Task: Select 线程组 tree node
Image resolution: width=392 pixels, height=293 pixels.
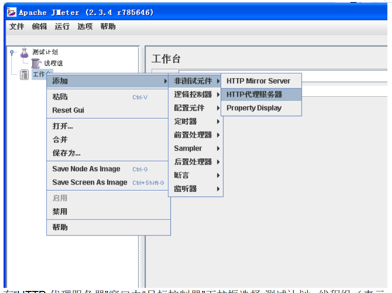Action: (x=53, y=63)
